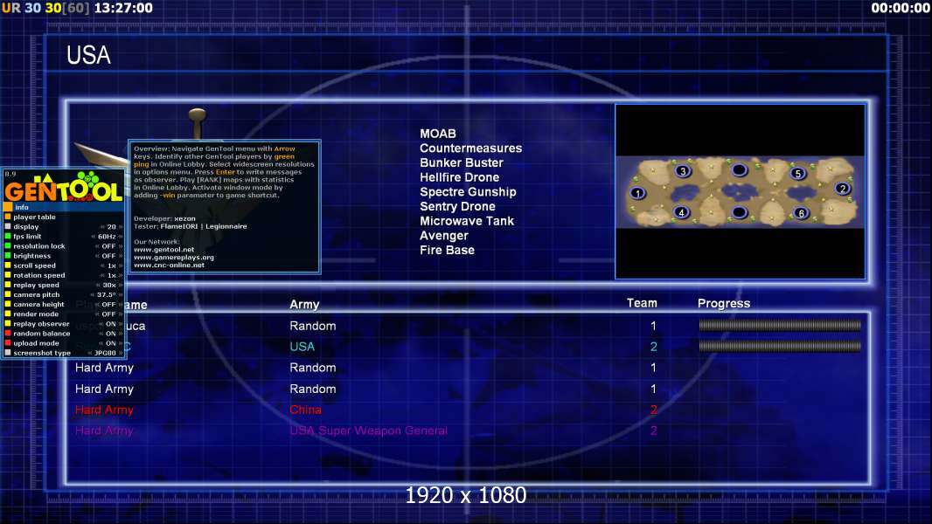932x524 pixels.
Task: Click the right arrow on fps limit
Action: click(120, 236)
